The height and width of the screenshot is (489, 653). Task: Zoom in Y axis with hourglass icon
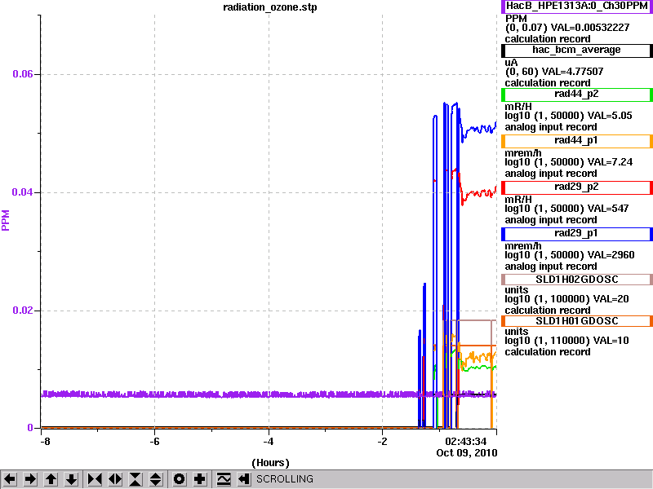click(135, 479)
